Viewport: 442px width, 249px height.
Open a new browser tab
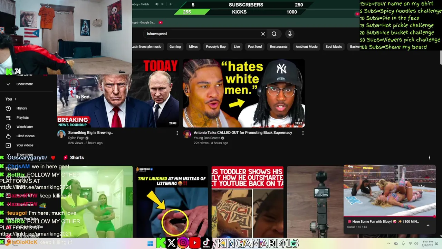point(171,4)
